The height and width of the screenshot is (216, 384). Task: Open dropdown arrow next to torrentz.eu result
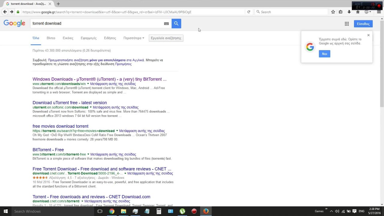tap(117, 131)
